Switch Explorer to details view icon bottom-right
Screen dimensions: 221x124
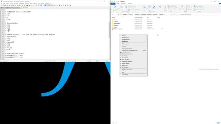[218, 123]
